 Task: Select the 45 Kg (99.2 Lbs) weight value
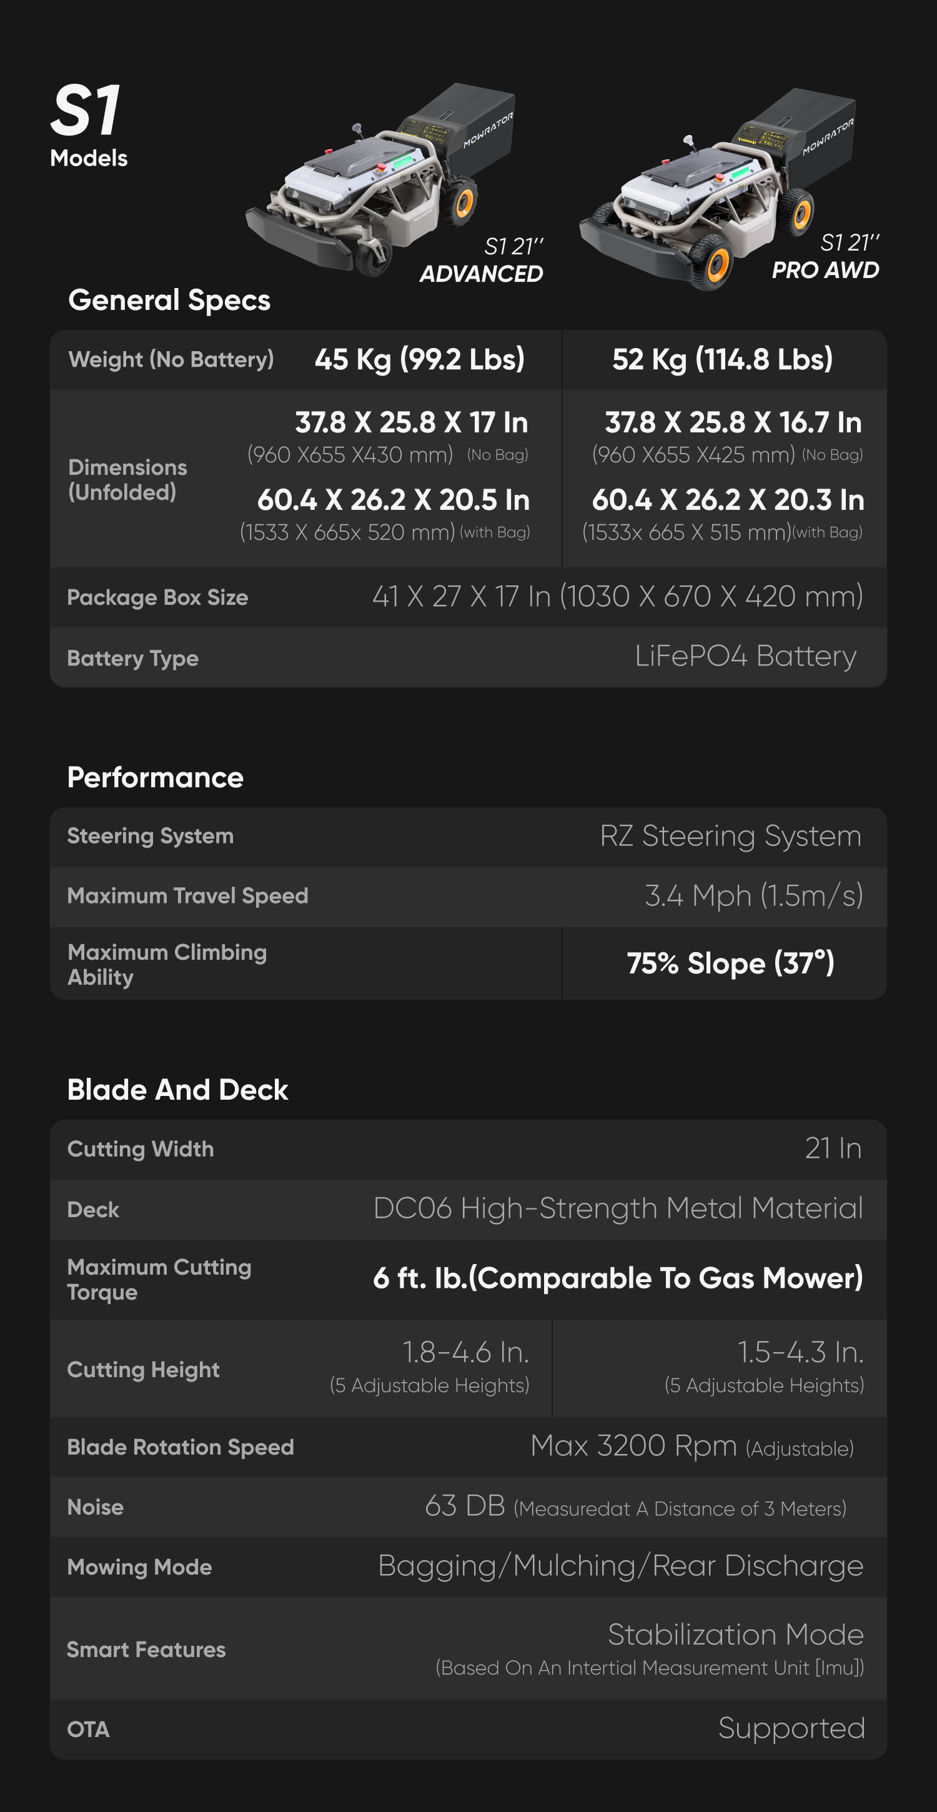419,359
